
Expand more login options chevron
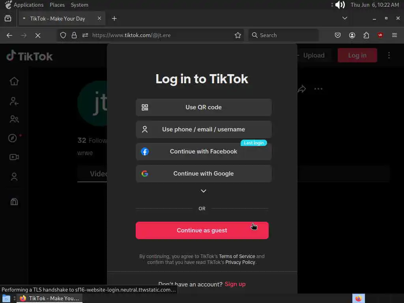tap(204, 191)
